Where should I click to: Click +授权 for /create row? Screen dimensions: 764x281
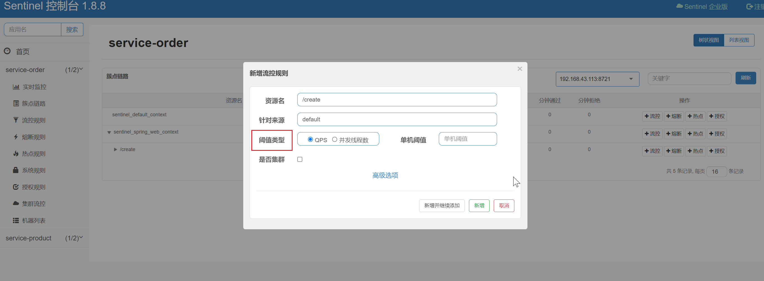pyautogui.click(x=717, y=151)
